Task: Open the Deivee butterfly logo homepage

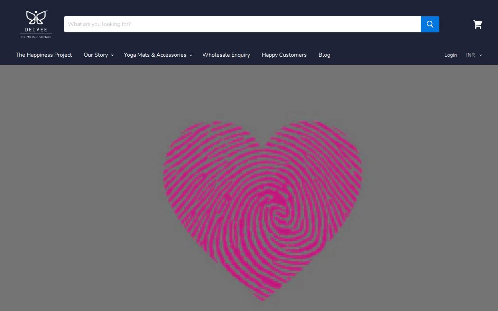Action: click(36, 24)
